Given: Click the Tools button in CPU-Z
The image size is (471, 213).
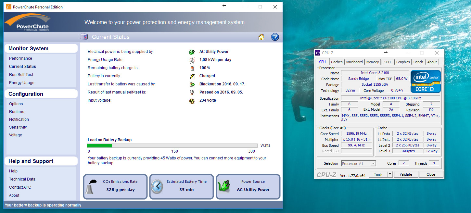Looking at the screenshot, I should pyautogui.click(x=378, y=175).
